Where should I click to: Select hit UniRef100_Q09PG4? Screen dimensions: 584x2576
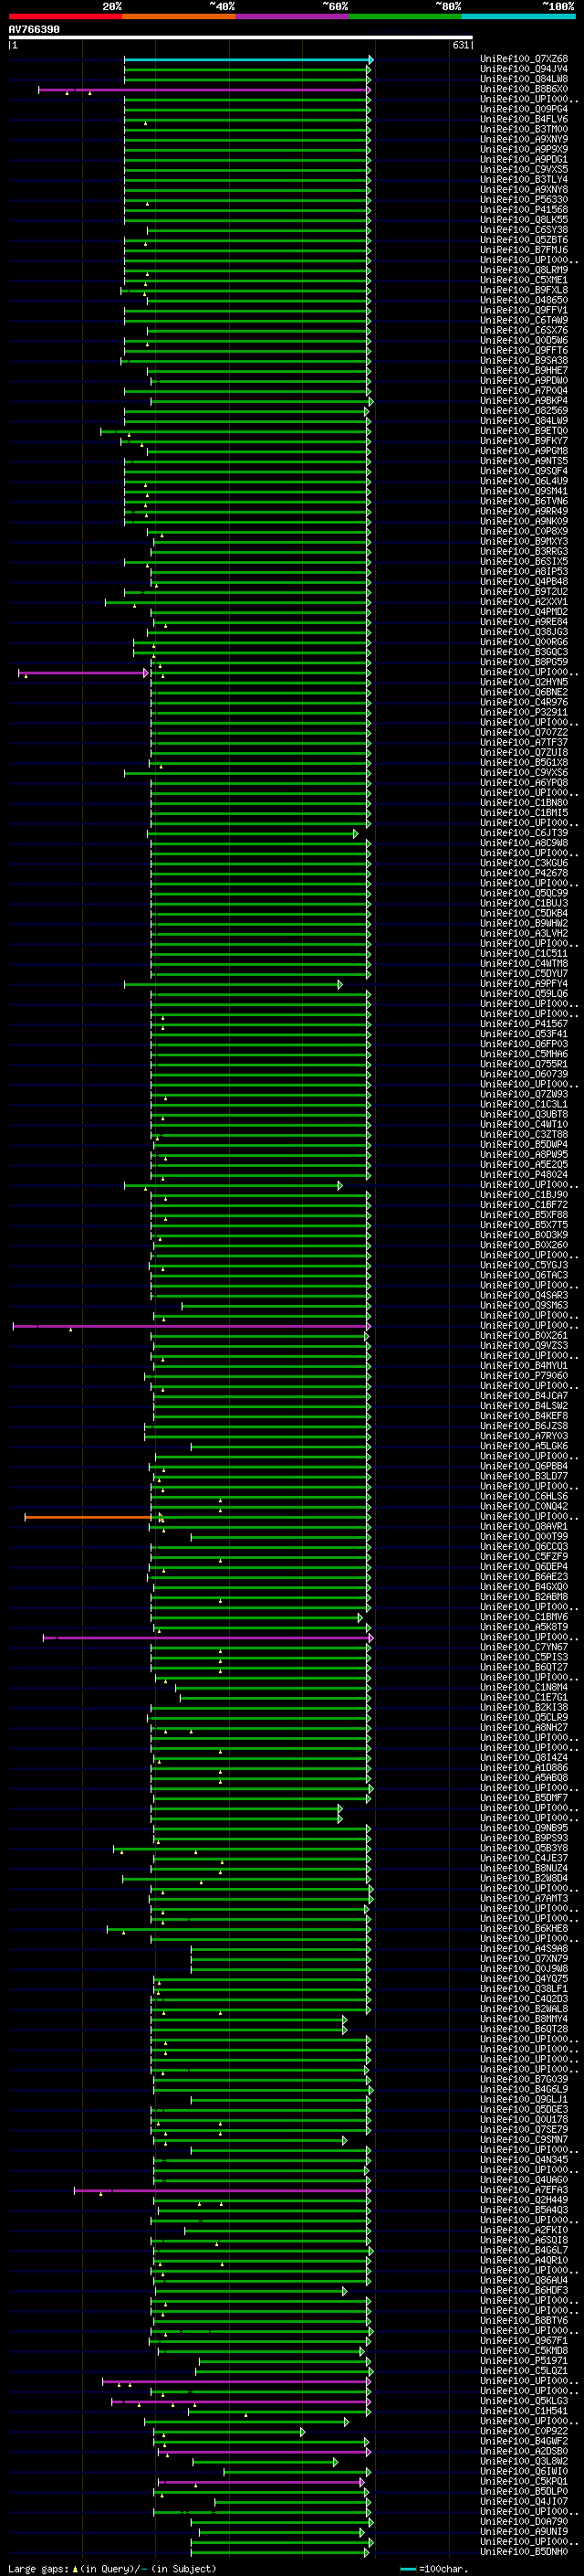pyautogui.click(x=524, y=110)
